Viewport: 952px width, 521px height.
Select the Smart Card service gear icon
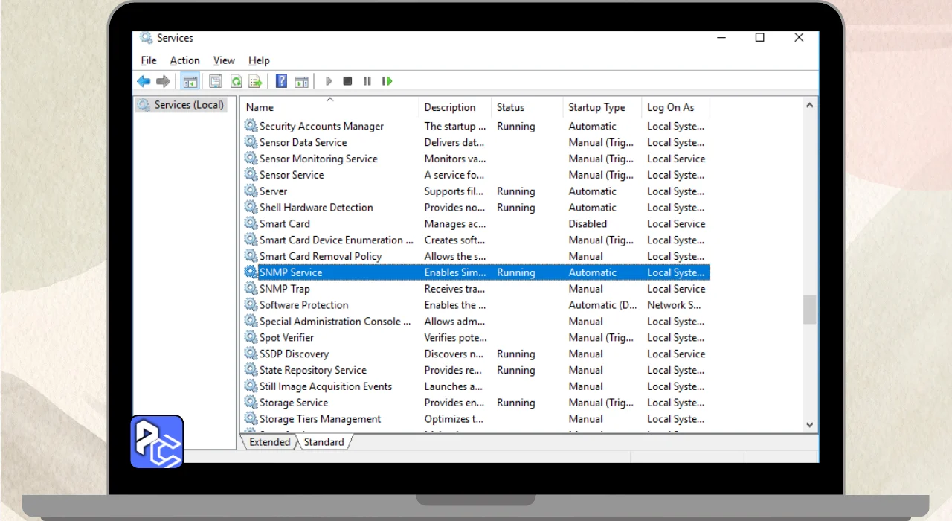[251, 223]
